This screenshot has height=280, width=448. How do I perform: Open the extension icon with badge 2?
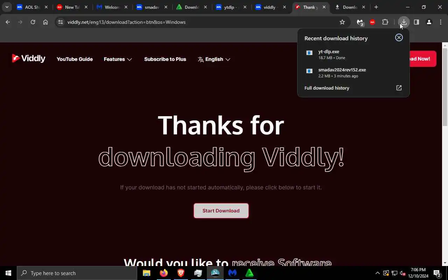click(x=360, y=22)
